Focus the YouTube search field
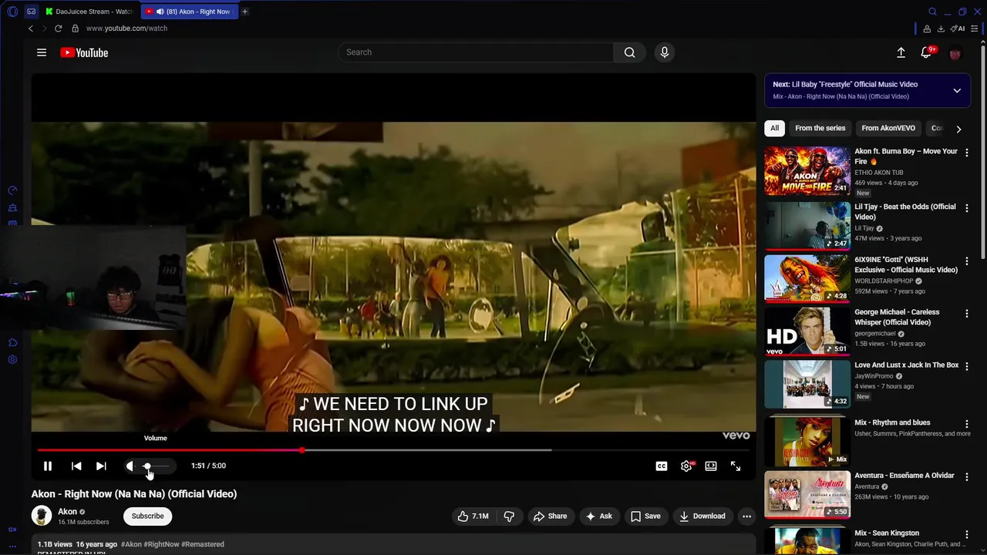The width and height of the screenshot is (987, 555). (476, 52)
